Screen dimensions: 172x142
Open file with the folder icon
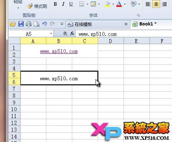(x=13, y=24)
